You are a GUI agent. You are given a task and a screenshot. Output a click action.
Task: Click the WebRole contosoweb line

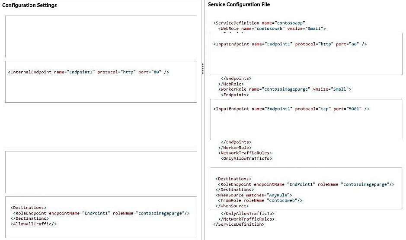point(272,28)
